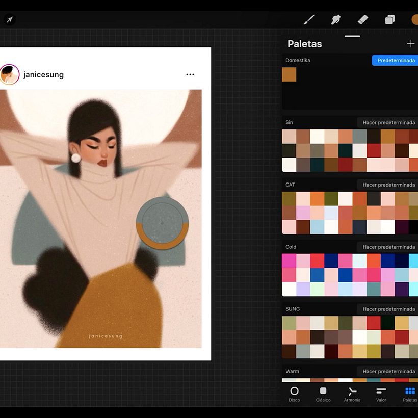Click the SUNG palette name
418x418 pixels.
[x=293, y=309]
